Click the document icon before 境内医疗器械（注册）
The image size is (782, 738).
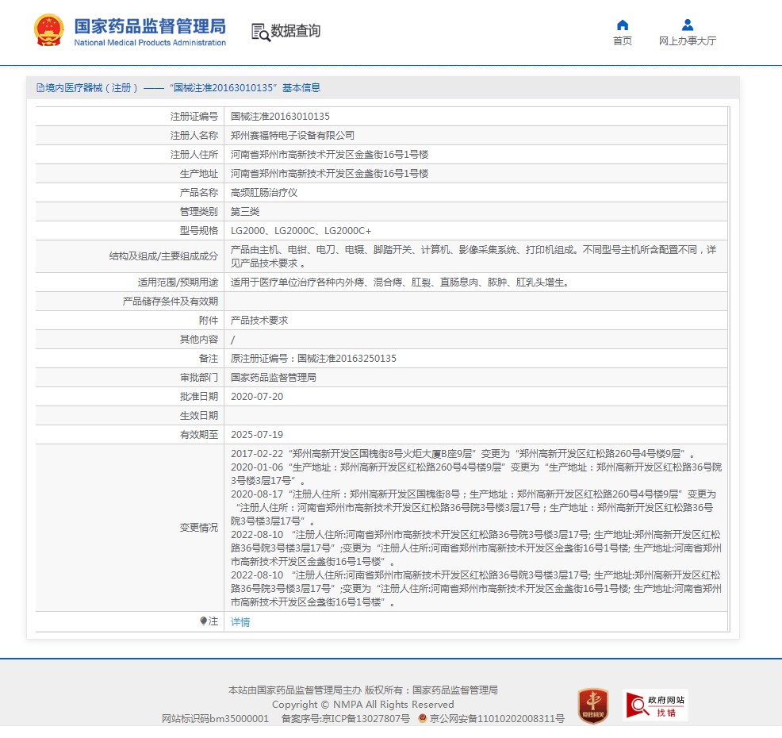tap(40, 88)
